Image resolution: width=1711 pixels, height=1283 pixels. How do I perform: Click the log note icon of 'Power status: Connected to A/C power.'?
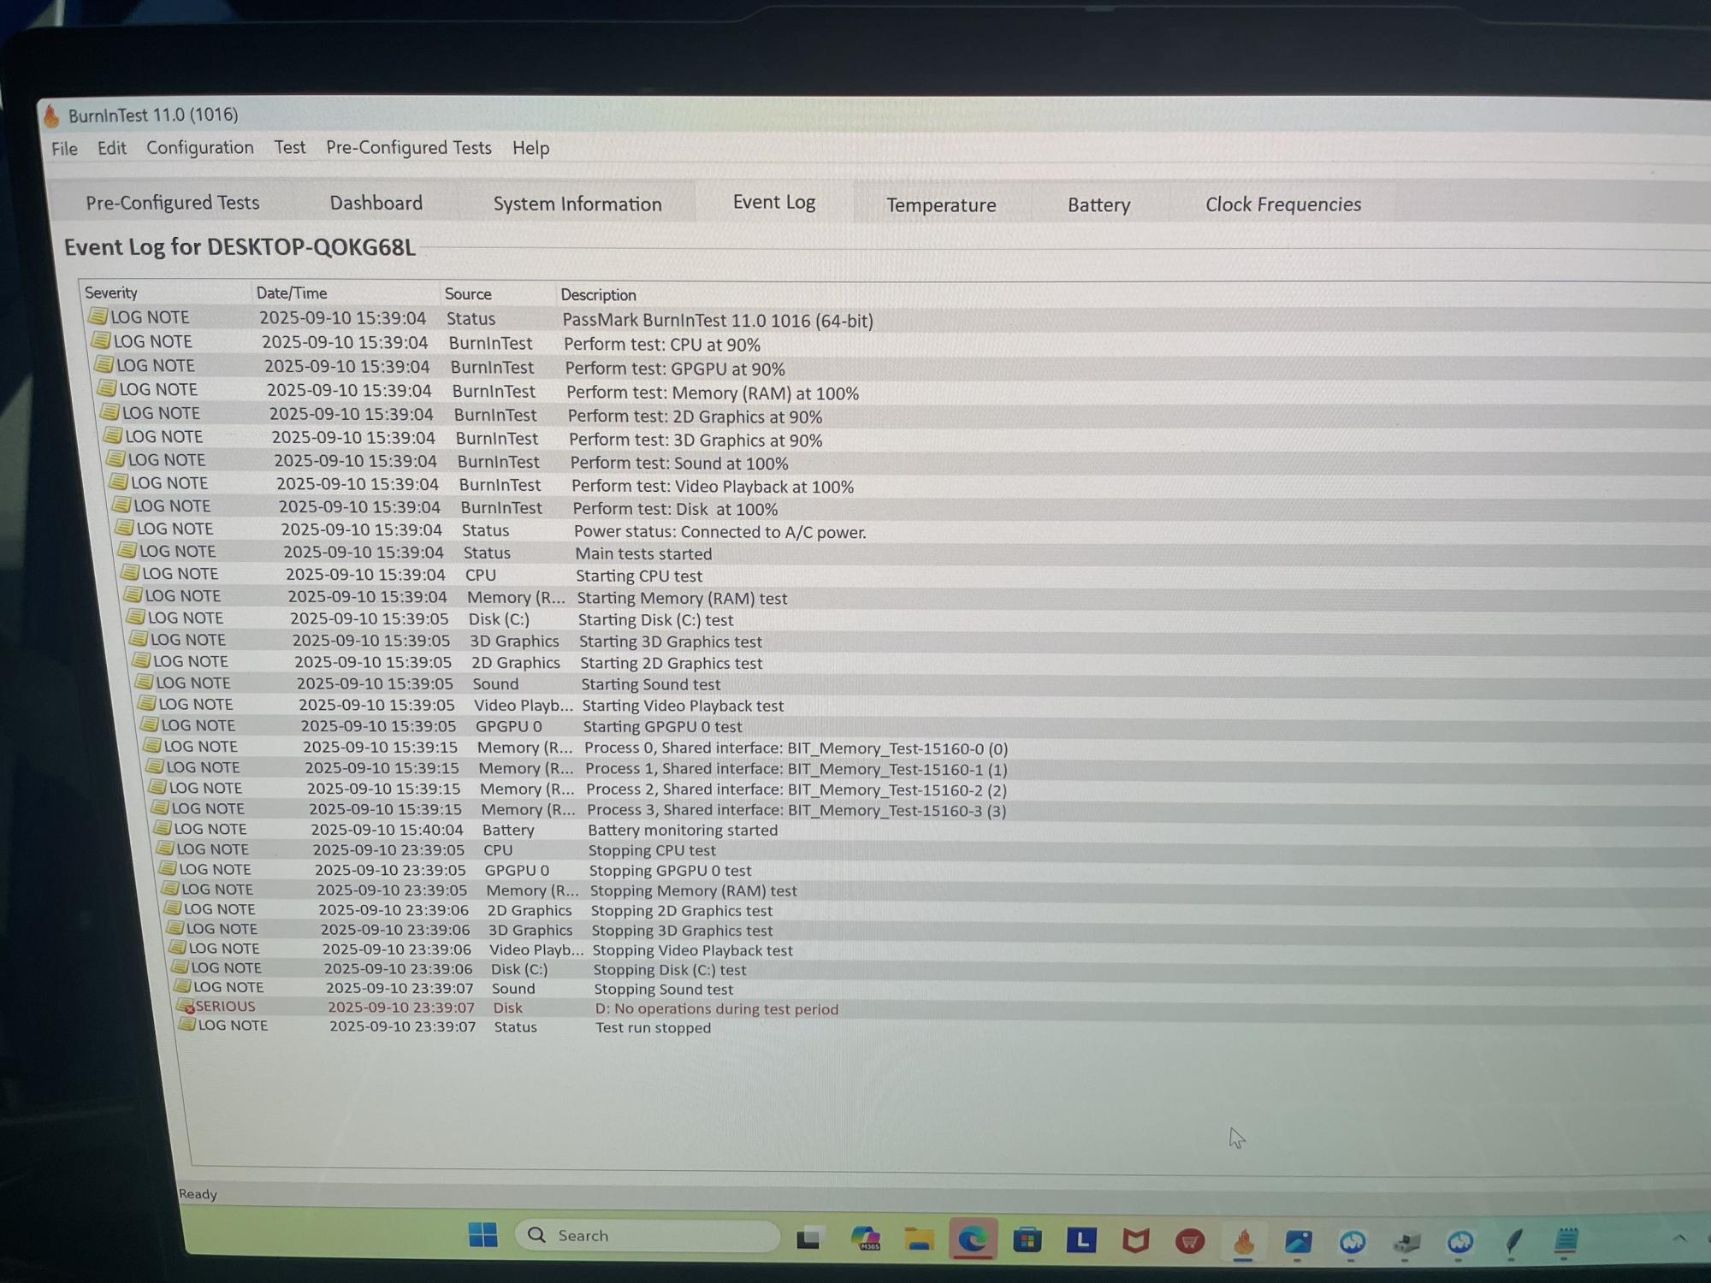coord(124,528)
